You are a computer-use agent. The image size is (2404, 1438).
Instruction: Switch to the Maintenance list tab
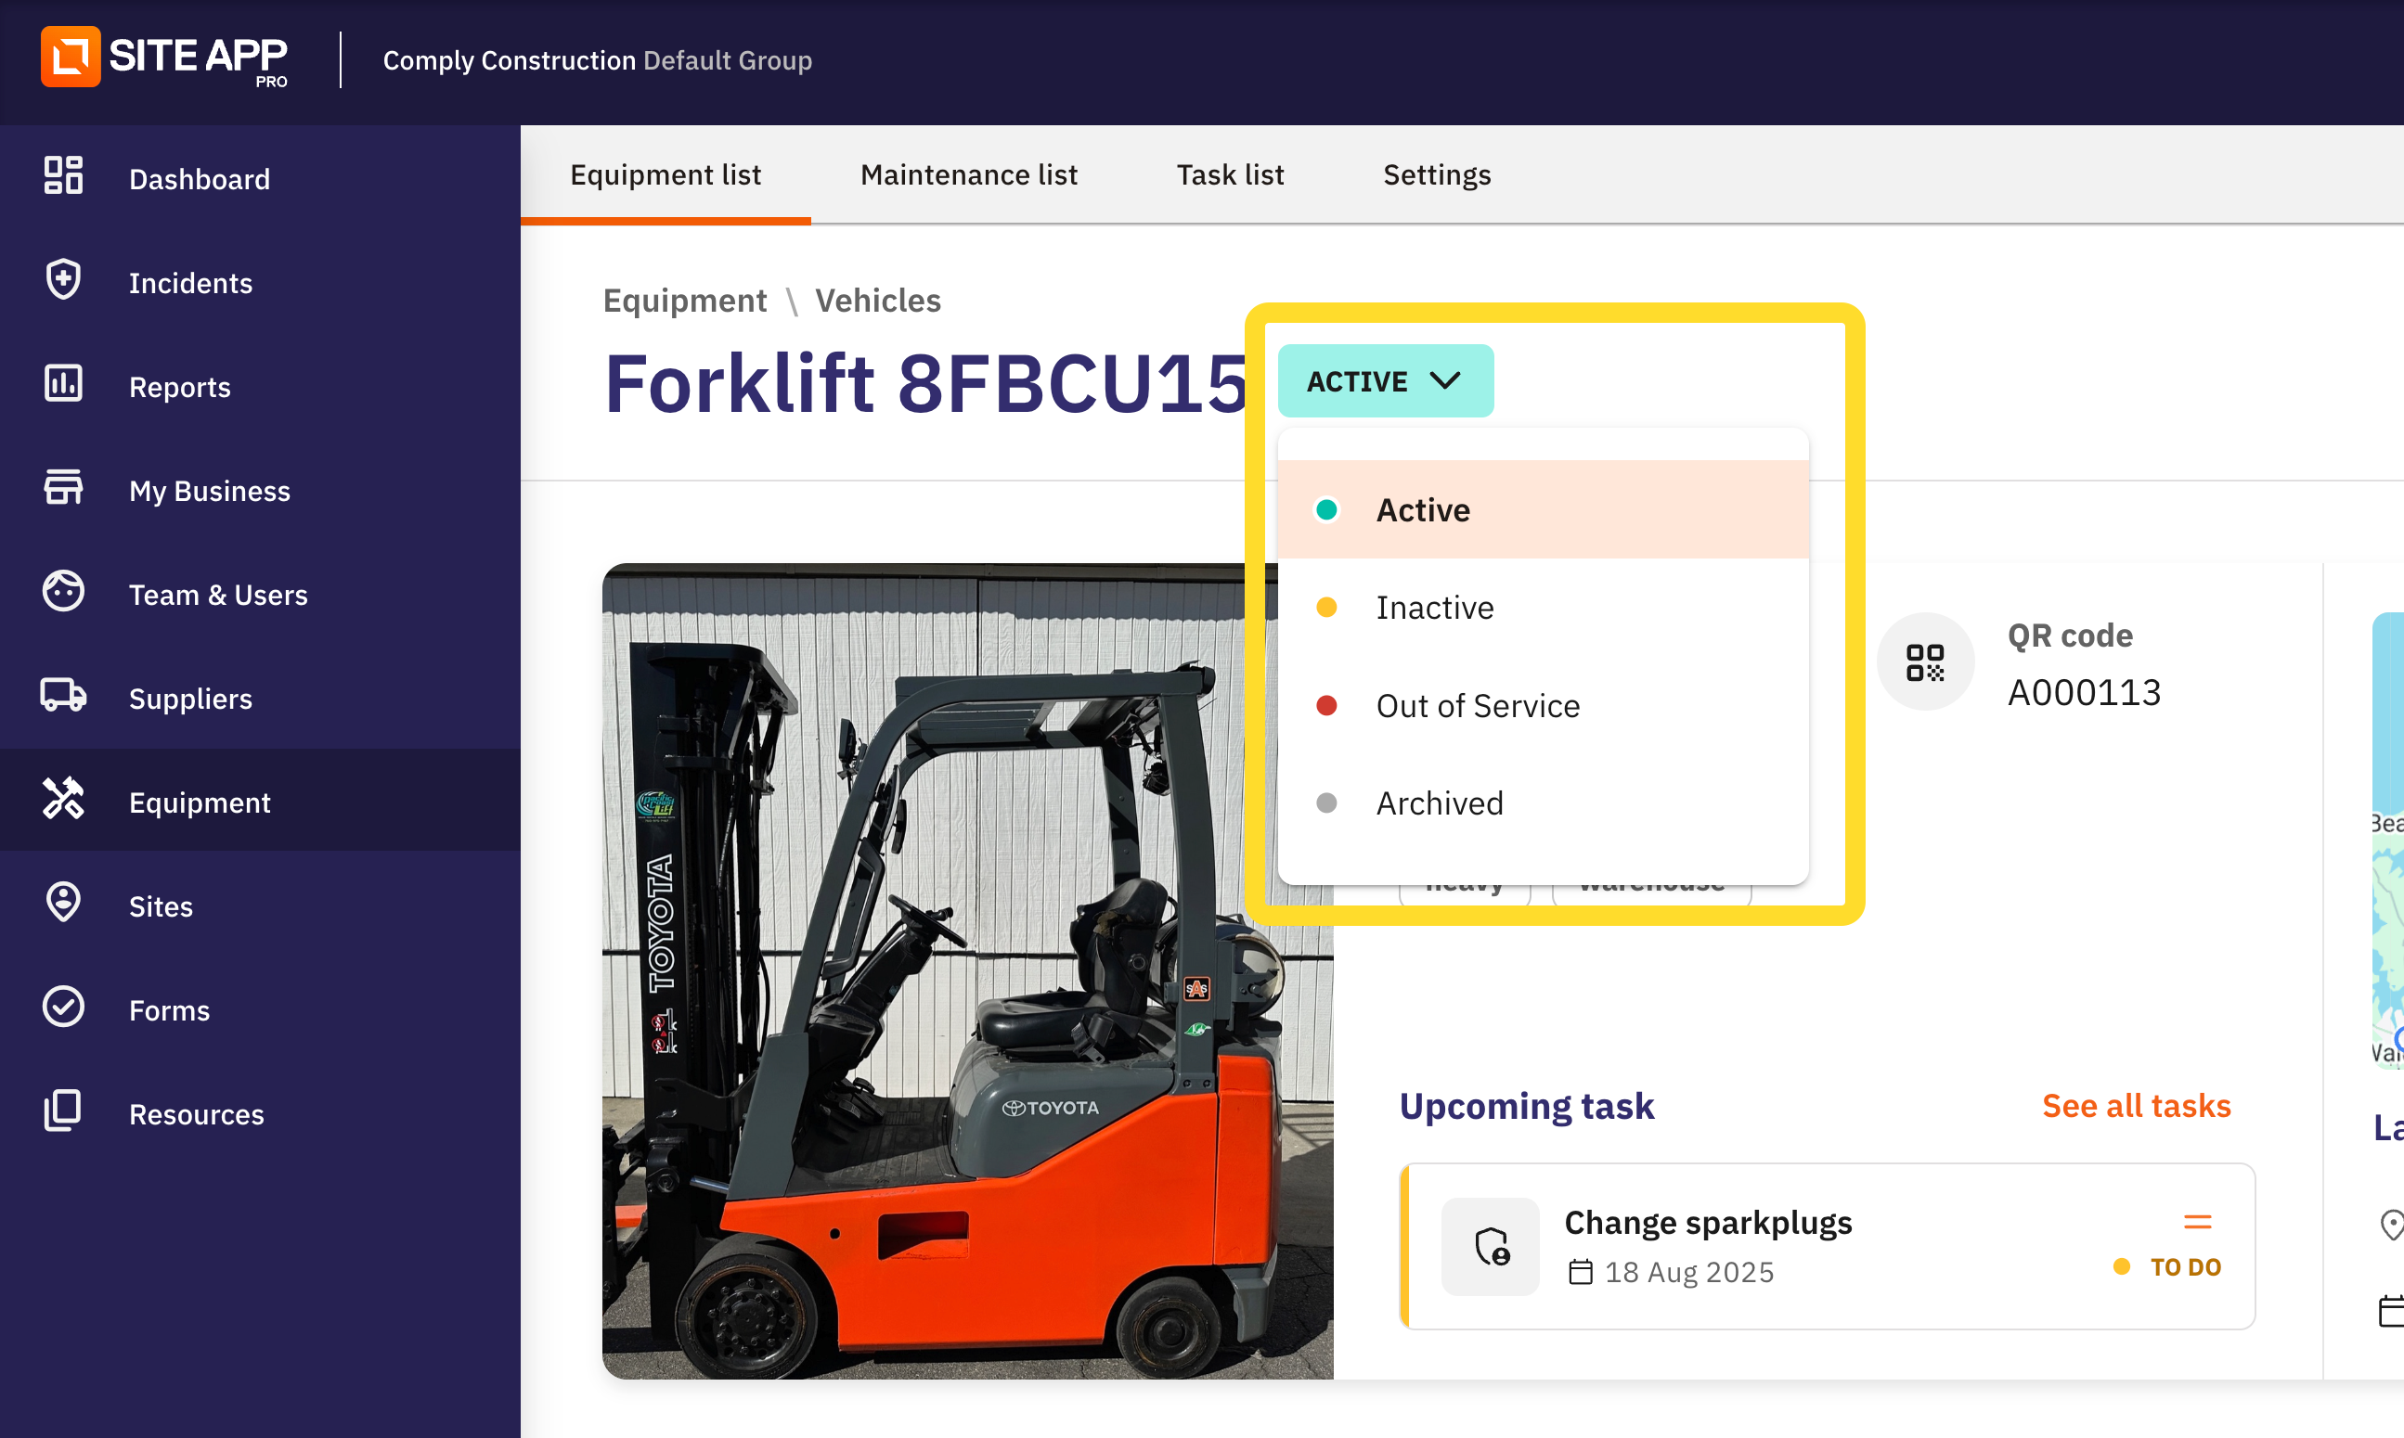(968, 175)
